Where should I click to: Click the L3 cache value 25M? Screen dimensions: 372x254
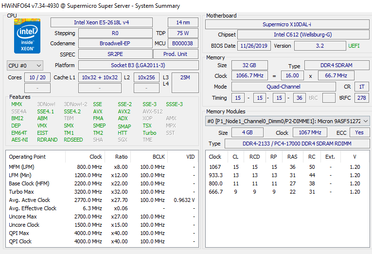click(x=185, y=83)
